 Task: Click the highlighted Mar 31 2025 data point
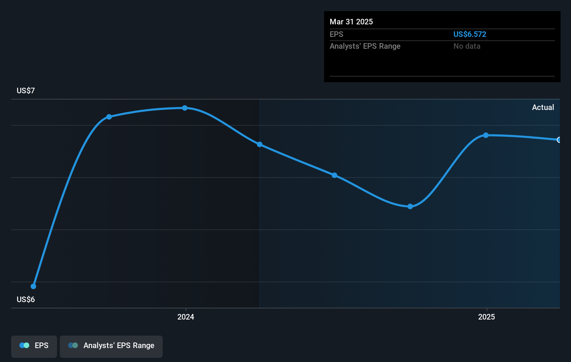[559, 140]
